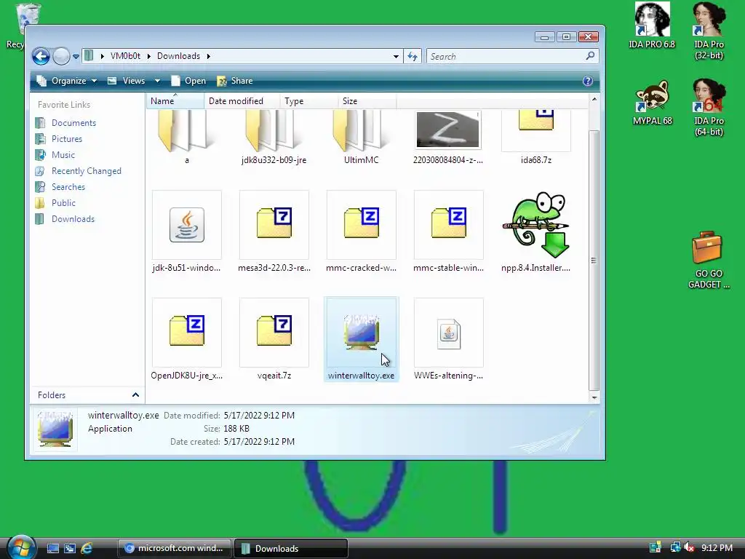The image size is (745, 559).
Task: Select the jdk8u332-b09-jre folder
Action: [274, 131]
